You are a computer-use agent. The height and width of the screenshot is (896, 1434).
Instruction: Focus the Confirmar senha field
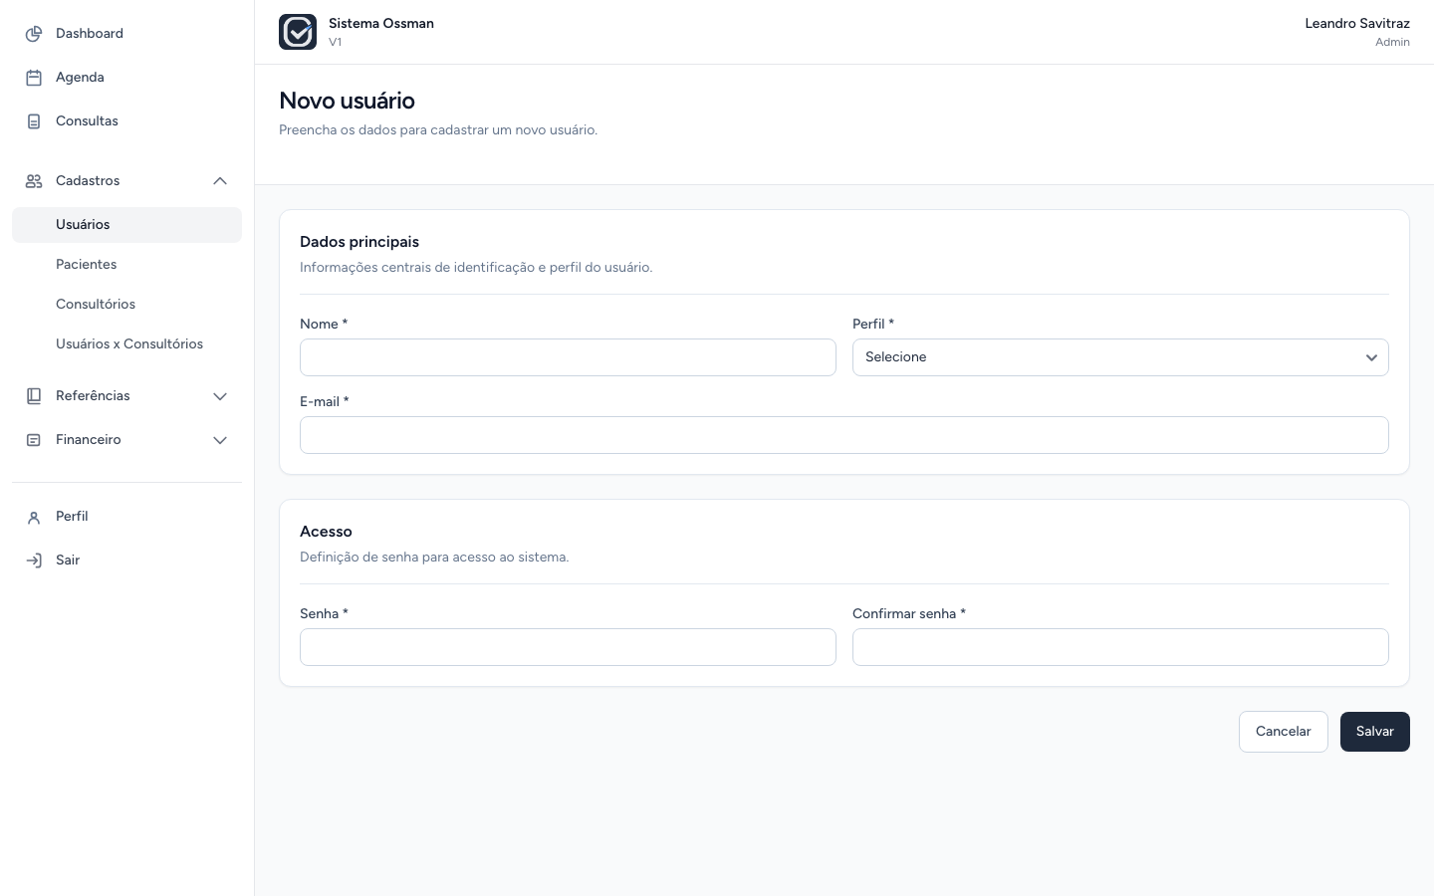[1120, 647]
